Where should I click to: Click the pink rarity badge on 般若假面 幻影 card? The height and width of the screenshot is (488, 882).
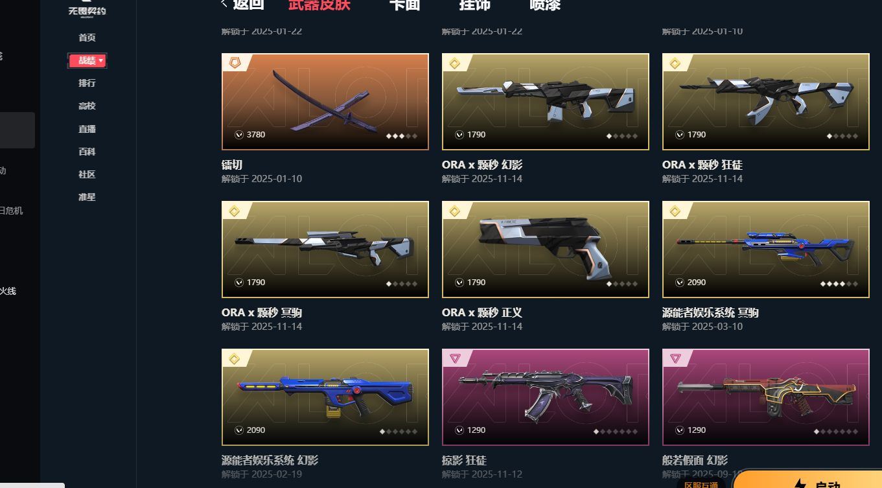tap(675, 358)
